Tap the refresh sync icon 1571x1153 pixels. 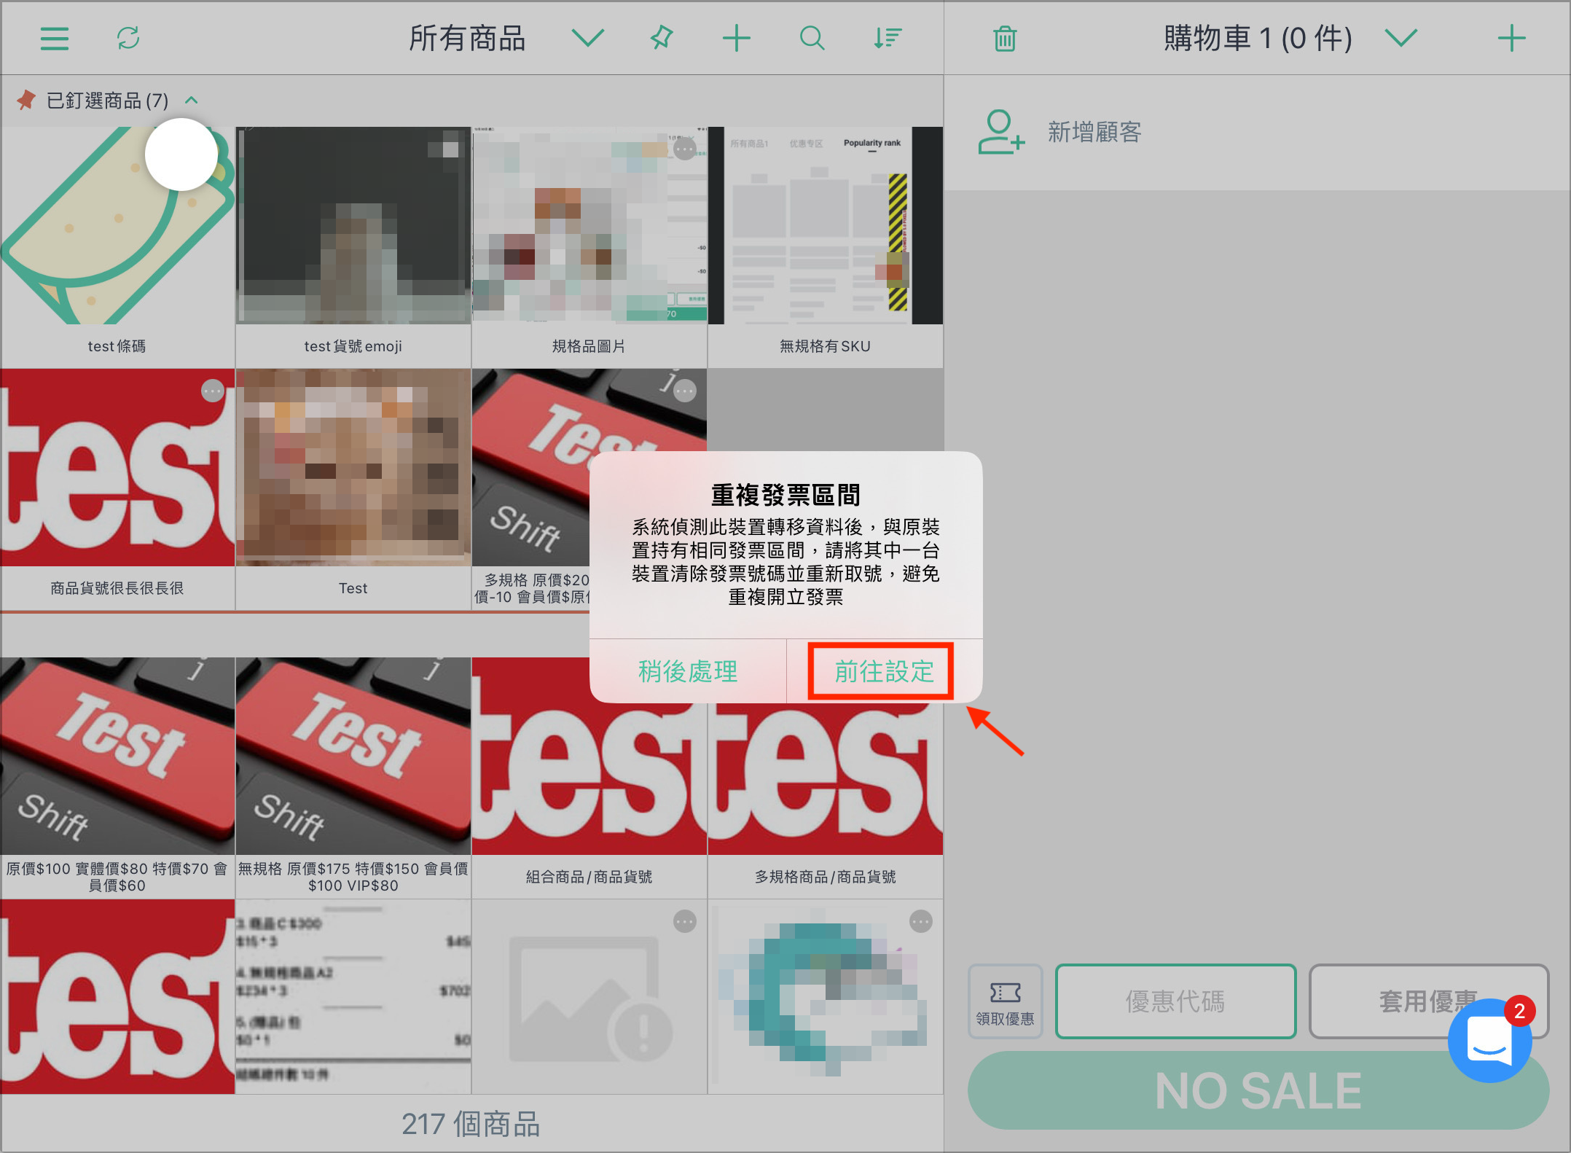(x=128, y=38)
